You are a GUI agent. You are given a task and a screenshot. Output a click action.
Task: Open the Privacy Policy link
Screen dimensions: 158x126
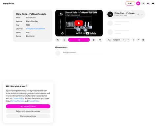coord(34,101)
